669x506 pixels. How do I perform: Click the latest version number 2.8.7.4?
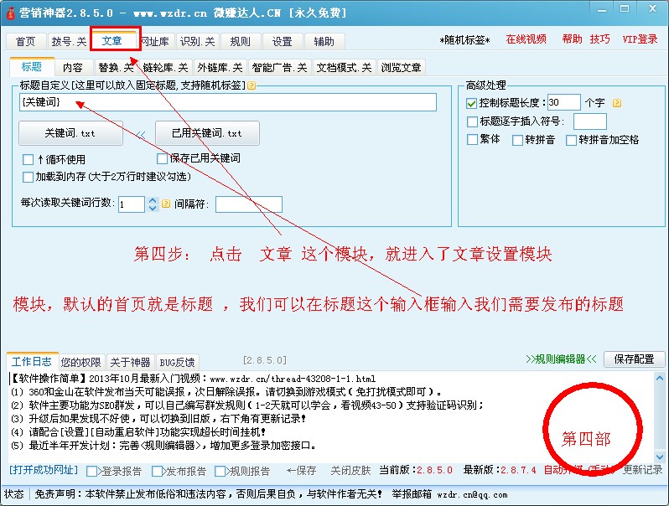518,470
